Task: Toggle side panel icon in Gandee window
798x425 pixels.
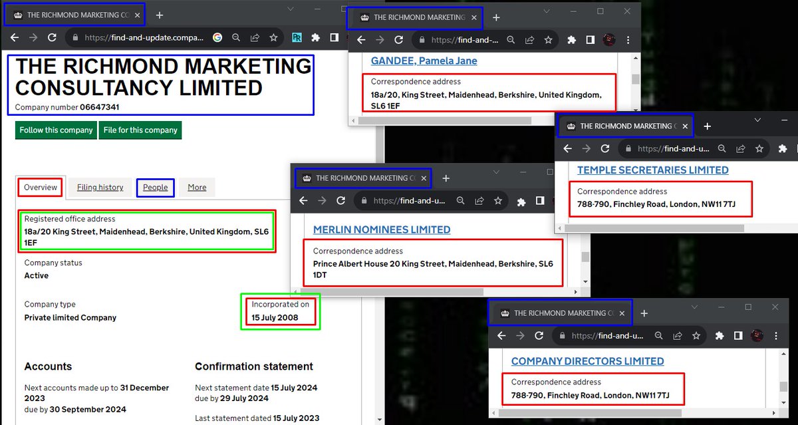Action: [590, 40]
